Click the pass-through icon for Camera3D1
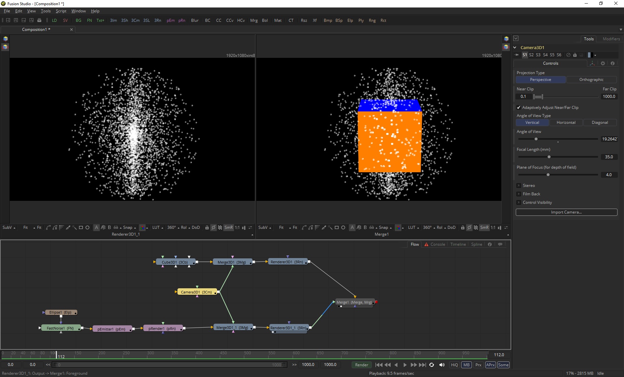This screenshot has height=377, width=624. point(568,55)
